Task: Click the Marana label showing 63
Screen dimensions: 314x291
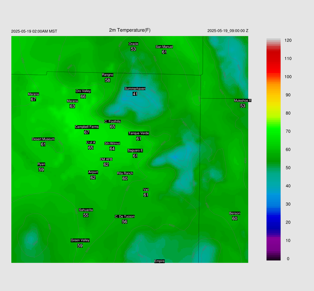Action: [72, 101]
